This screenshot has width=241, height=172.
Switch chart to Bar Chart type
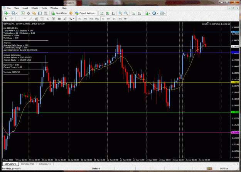(102, 13)
